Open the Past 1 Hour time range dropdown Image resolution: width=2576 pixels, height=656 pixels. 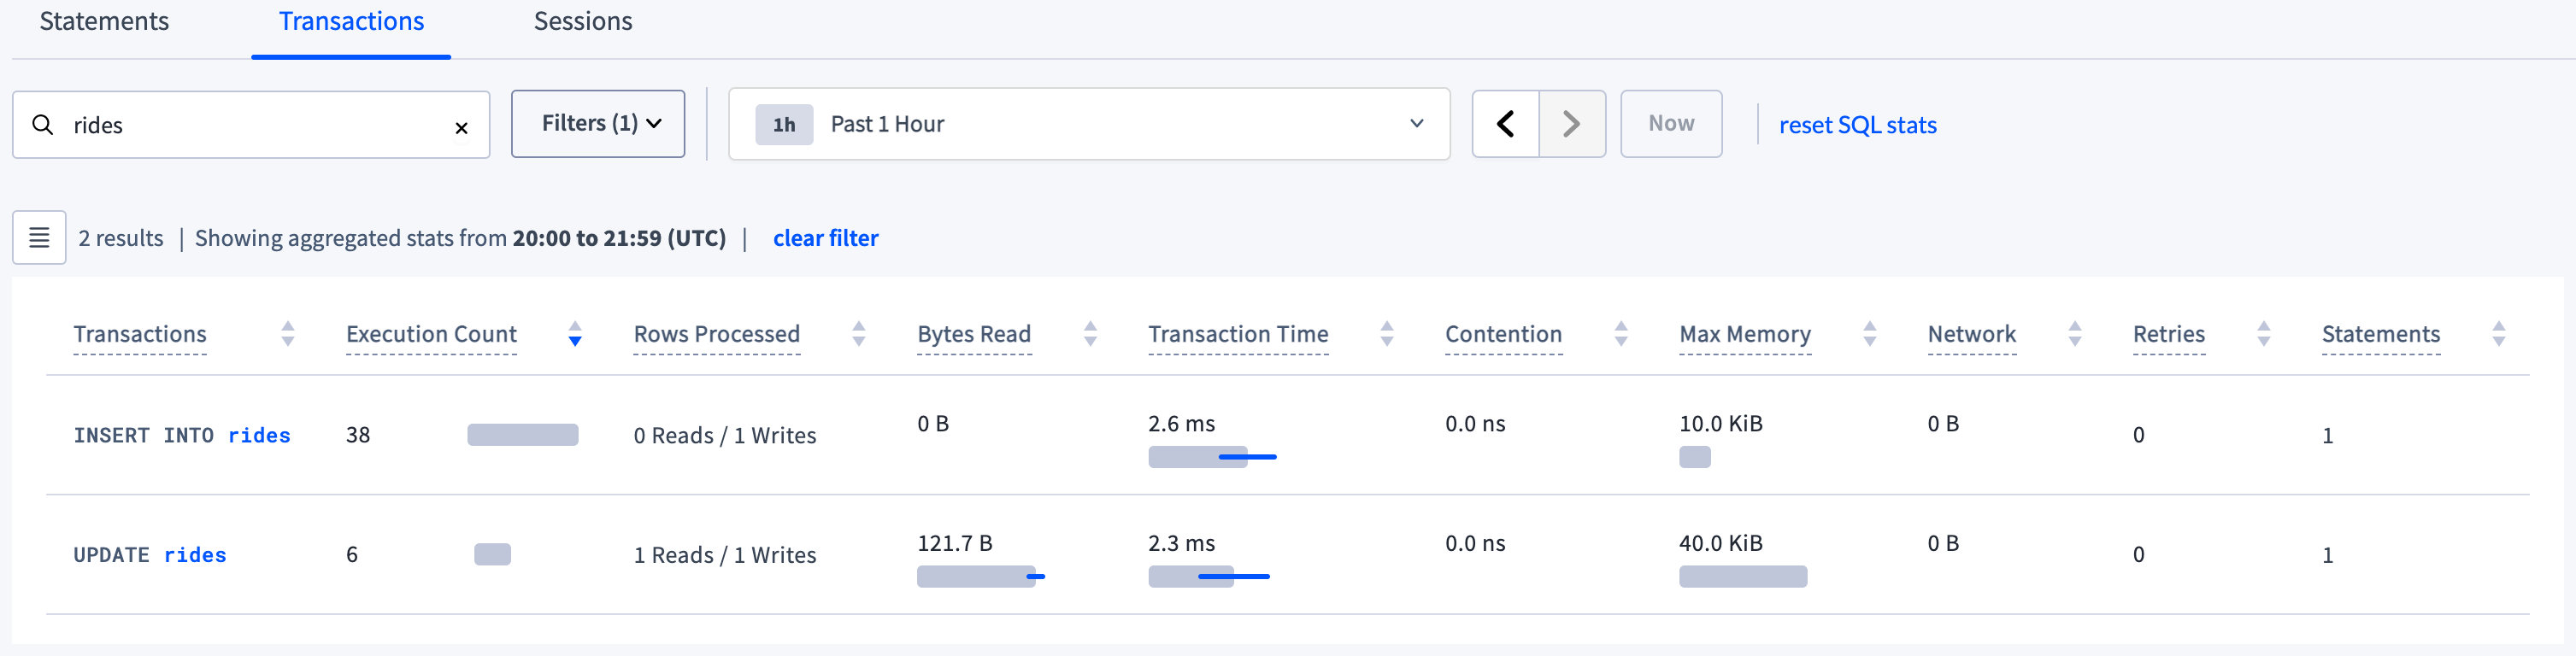(x=1088, y=124)
